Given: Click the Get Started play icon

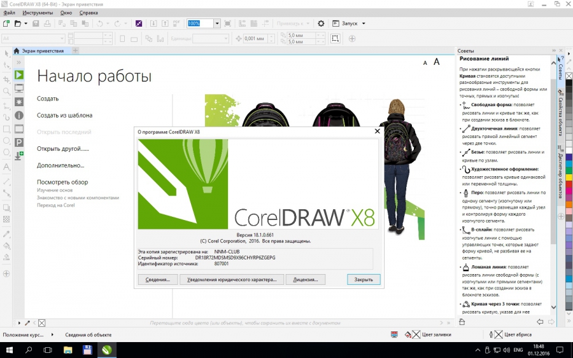Looking at the screenshot, I should tap(19, 75).
